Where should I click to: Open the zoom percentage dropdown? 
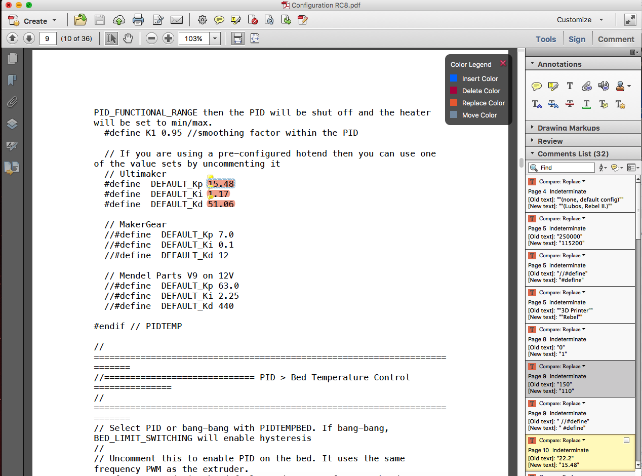tap(215, 38)
